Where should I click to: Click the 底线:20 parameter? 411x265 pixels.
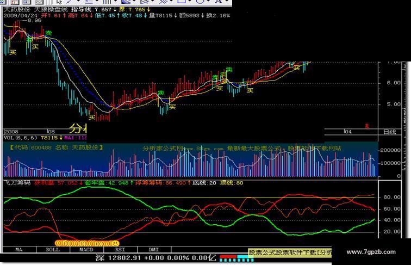pos(204,183)
